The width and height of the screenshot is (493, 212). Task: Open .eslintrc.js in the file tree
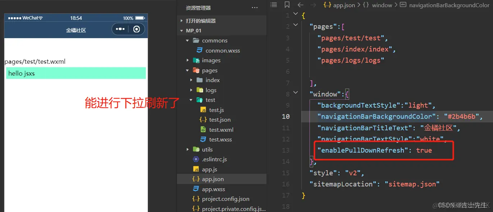pyautogui.click(x=214, y=159)
